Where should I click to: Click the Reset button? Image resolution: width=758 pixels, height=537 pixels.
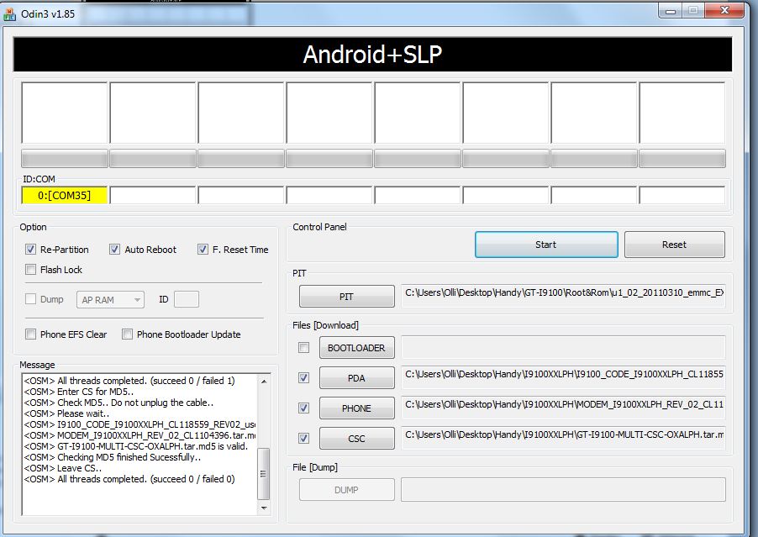pyautogui.click(x=674, y=245)
